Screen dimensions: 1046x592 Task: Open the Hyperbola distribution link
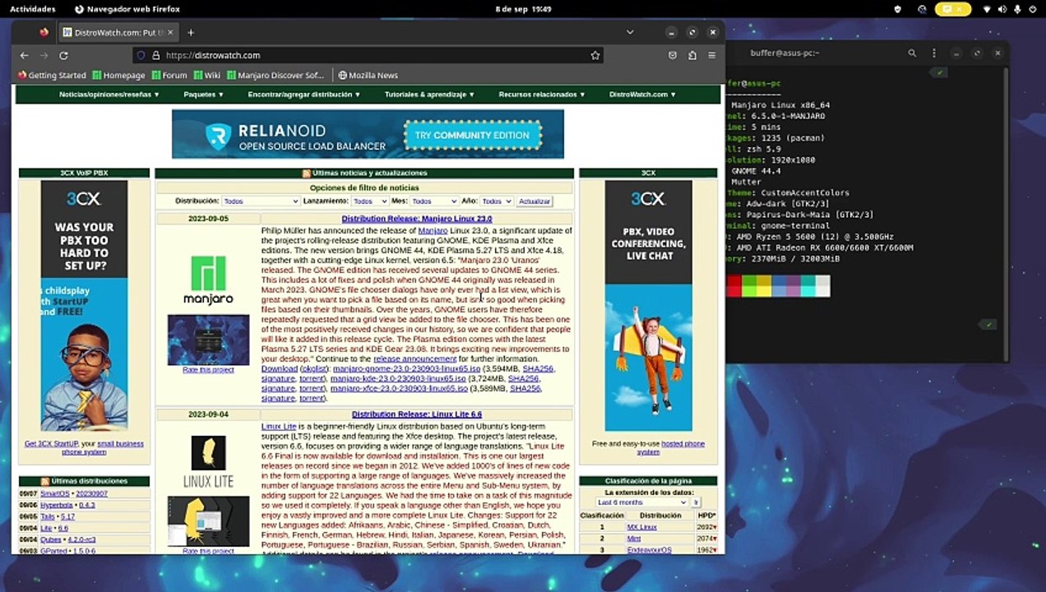(x=57, y=505)
